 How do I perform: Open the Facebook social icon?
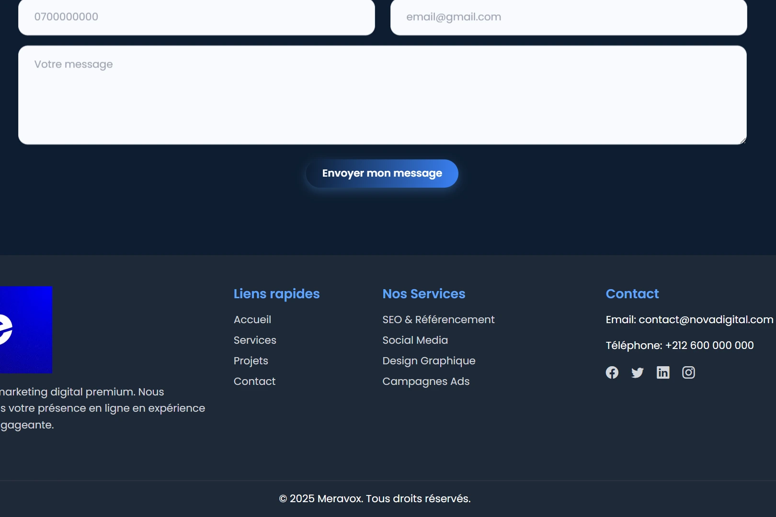612,372
